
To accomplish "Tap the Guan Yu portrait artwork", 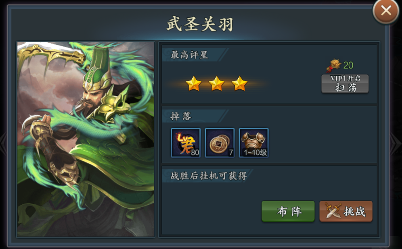I will click(86, 139).
